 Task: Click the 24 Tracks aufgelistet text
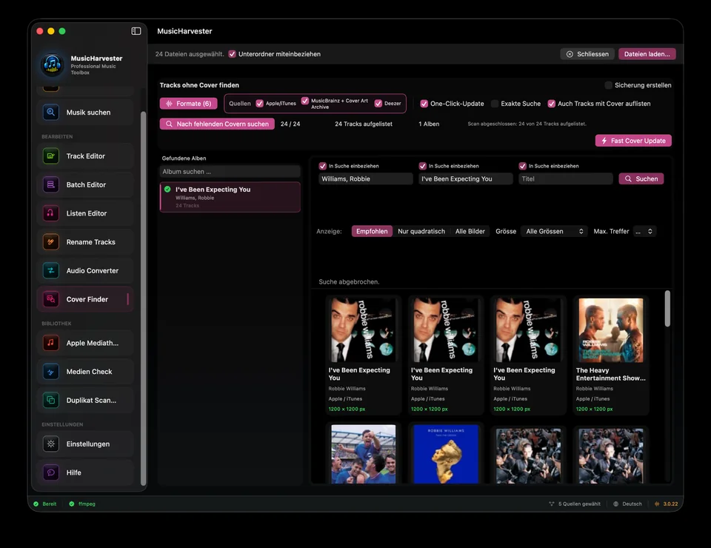click(363, 124)
